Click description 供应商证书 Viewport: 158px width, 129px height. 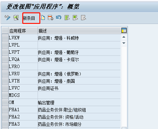(79, 88)
